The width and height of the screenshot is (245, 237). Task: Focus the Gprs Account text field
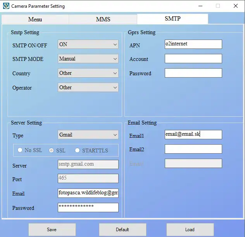click(x=193, y=59)
